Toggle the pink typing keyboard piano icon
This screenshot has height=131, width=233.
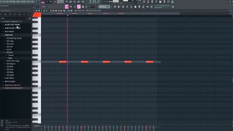pyautogui.click(x=67, y=7)
